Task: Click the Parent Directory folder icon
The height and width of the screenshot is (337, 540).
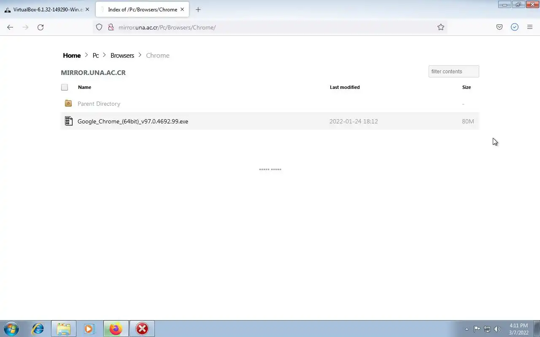Action: [68, 103]
